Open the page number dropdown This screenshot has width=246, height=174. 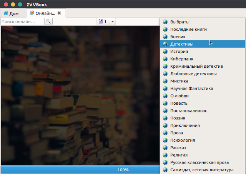106,22
